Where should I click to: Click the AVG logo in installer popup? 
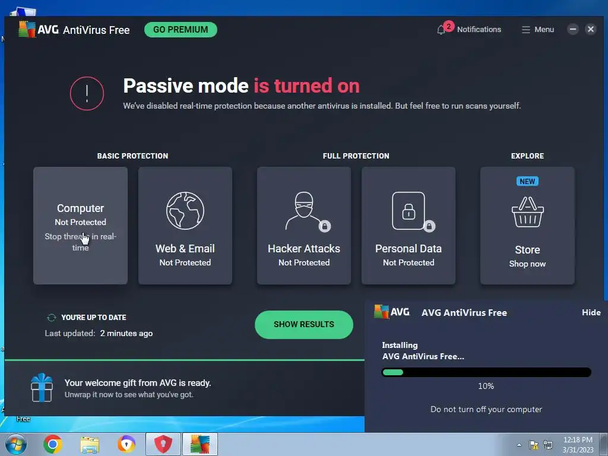392,312
